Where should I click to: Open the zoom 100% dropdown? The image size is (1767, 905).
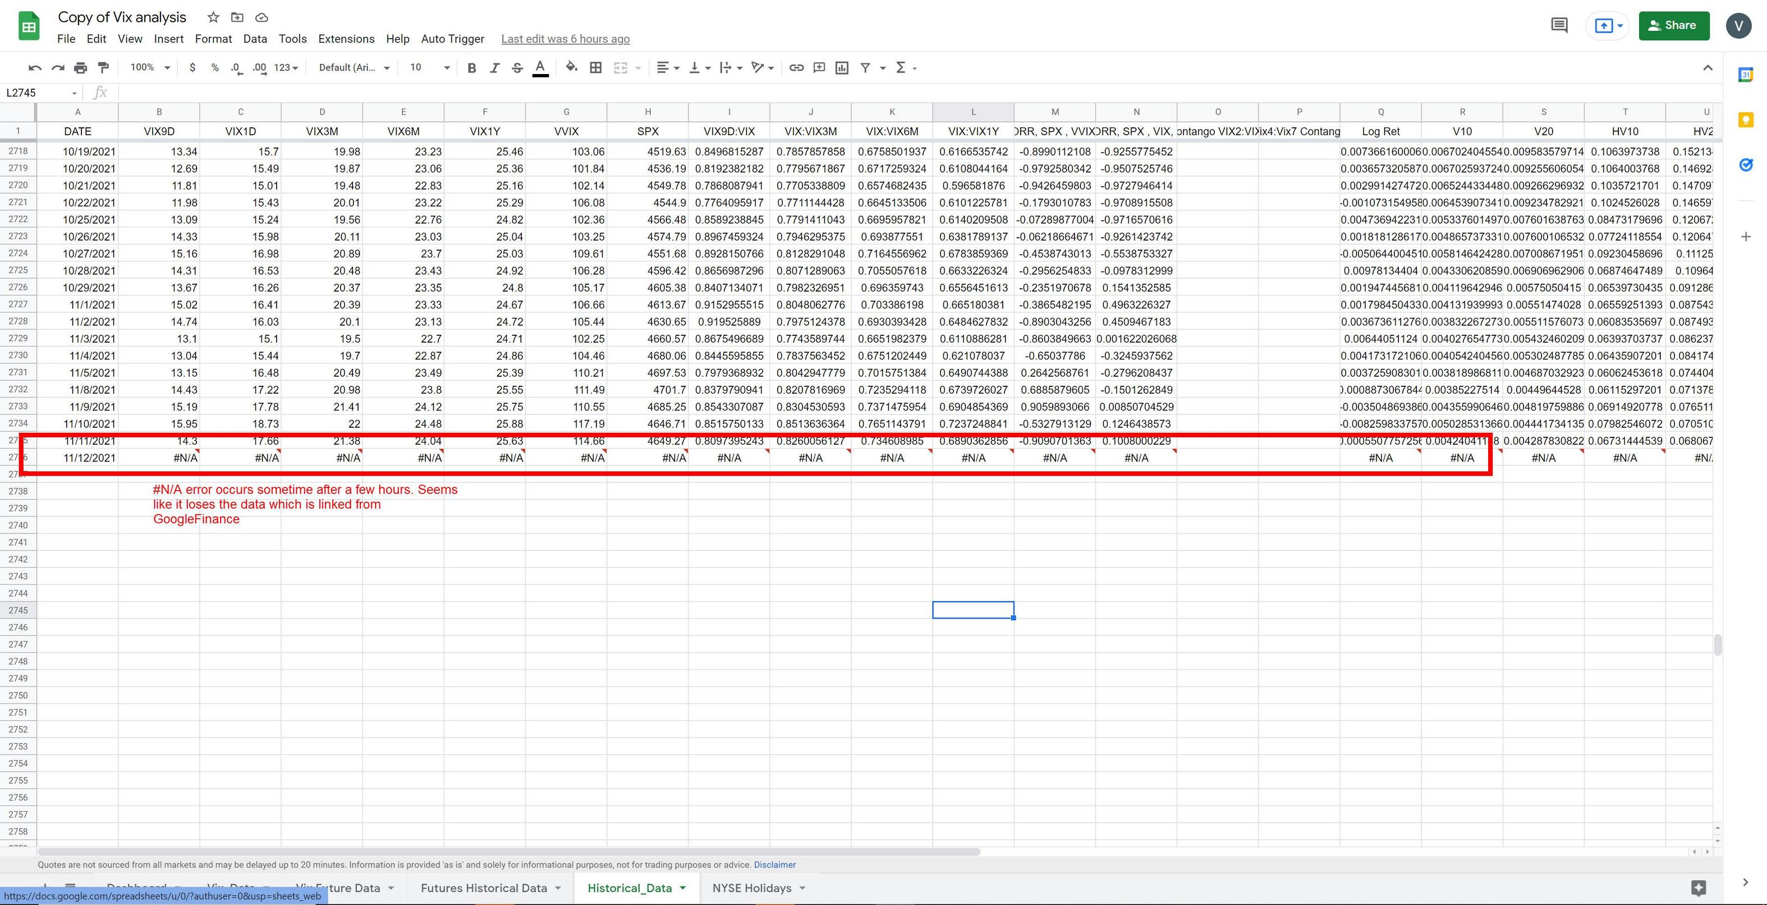click(x=150, y=67)
